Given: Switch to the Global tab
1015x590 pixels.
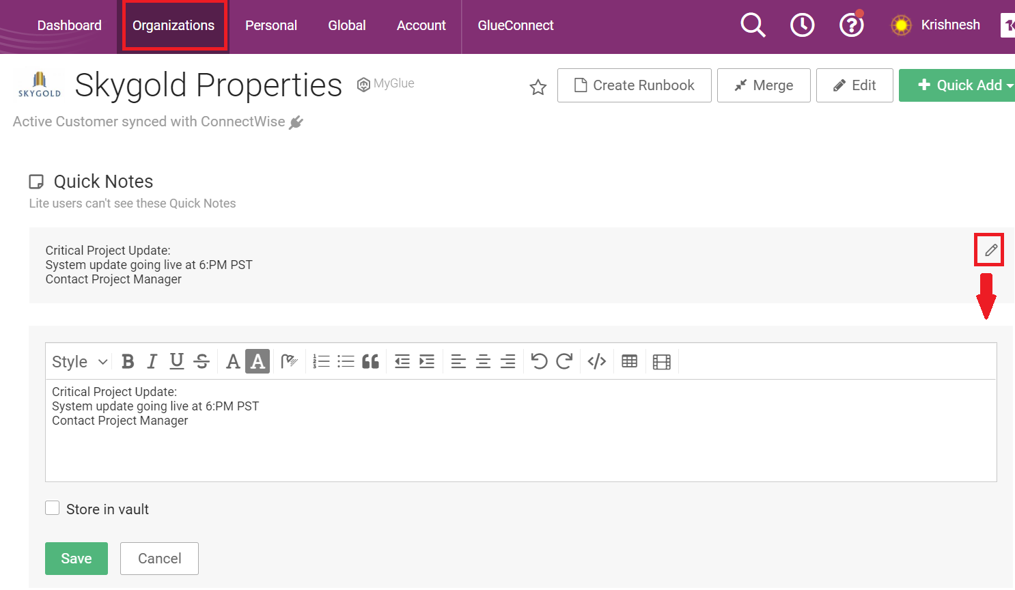Looking at the screenshot, I should pos(347,25).
